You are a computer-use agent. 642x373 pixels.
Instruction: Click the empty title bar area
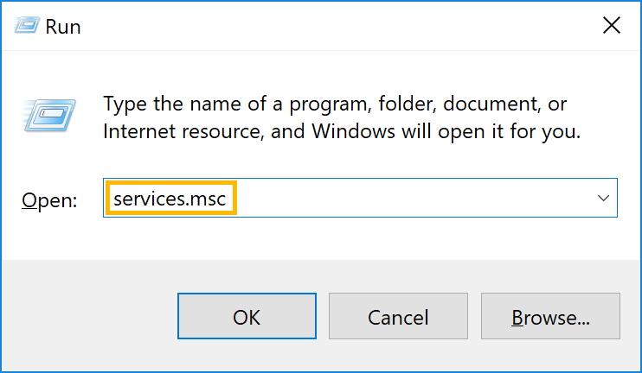[x=329, y=26]
